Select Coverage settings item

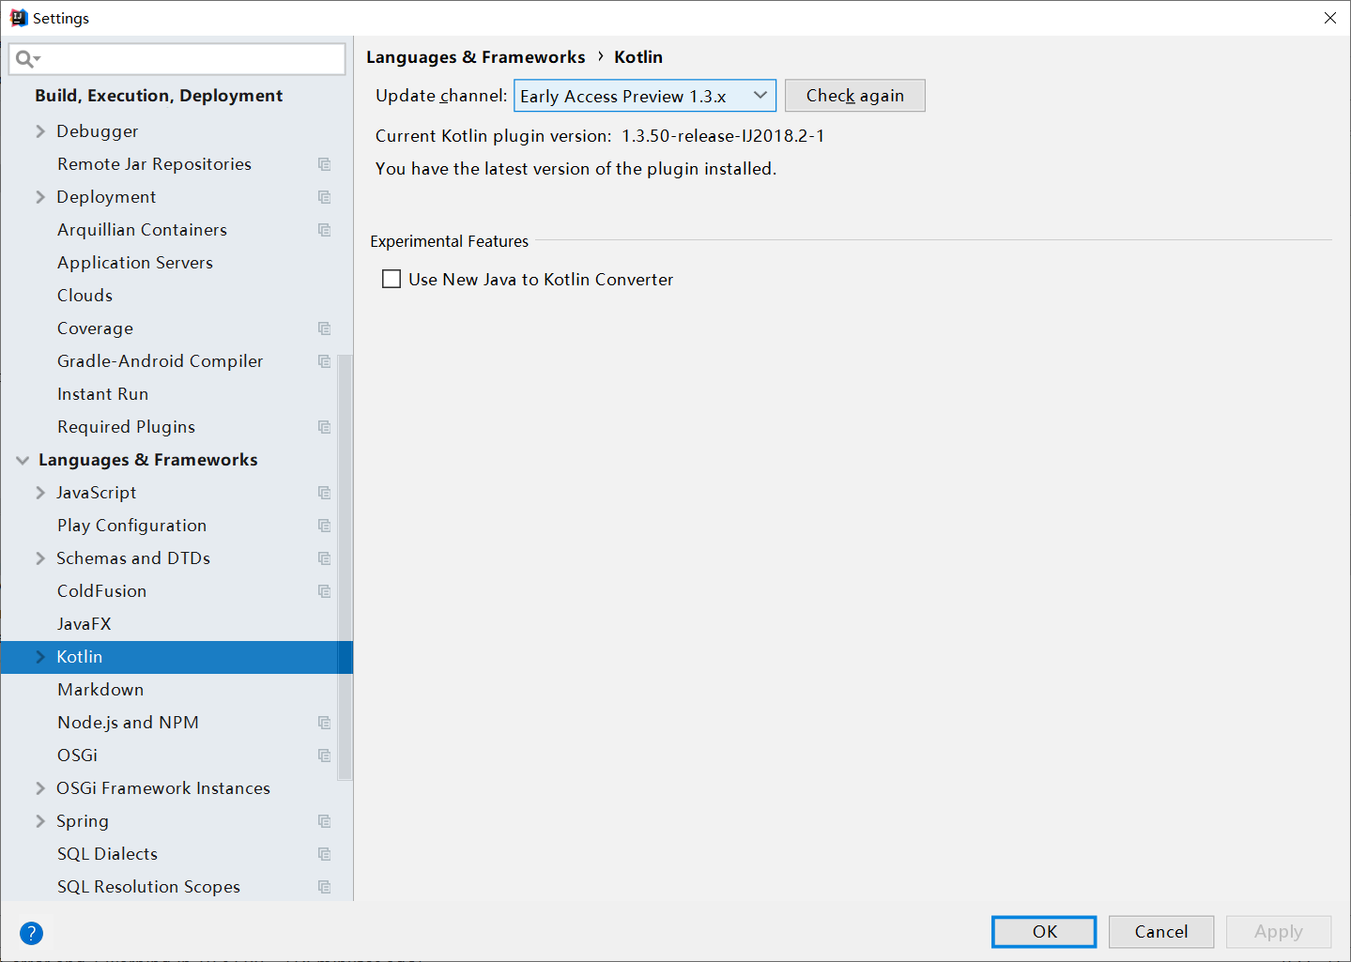pyautogui.click(x=95, y=328)
